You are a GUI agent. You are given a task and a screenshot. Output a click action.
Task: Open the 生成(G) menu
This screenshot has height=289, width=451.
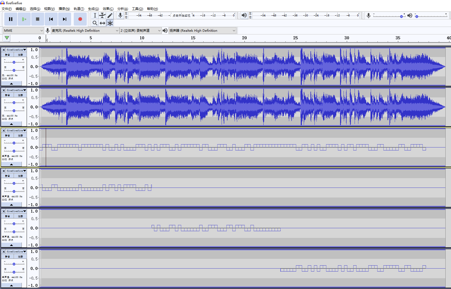click(93, 9)
